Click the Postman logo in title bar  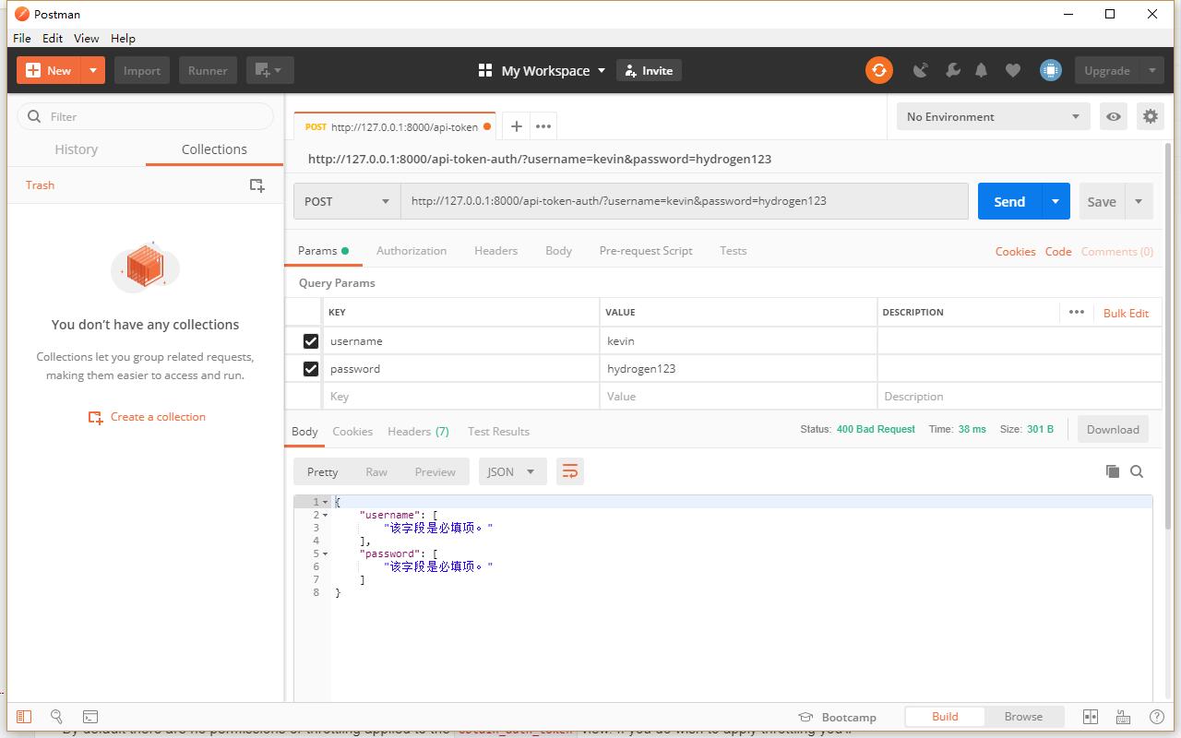pyautogui.click(x=22, y=14)
